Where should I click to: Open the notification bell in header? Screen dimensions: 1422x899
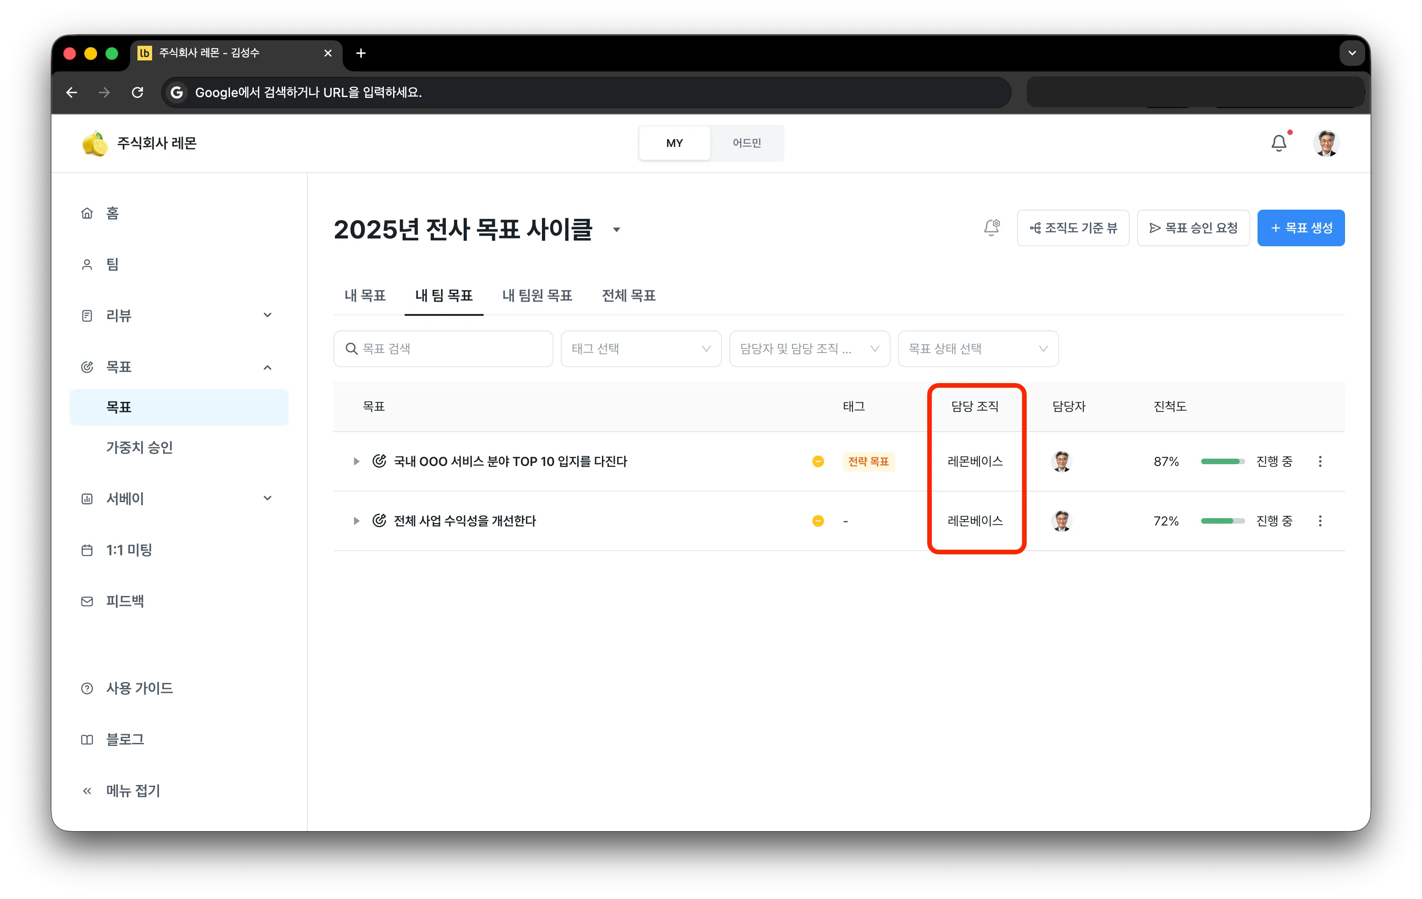1279,143
